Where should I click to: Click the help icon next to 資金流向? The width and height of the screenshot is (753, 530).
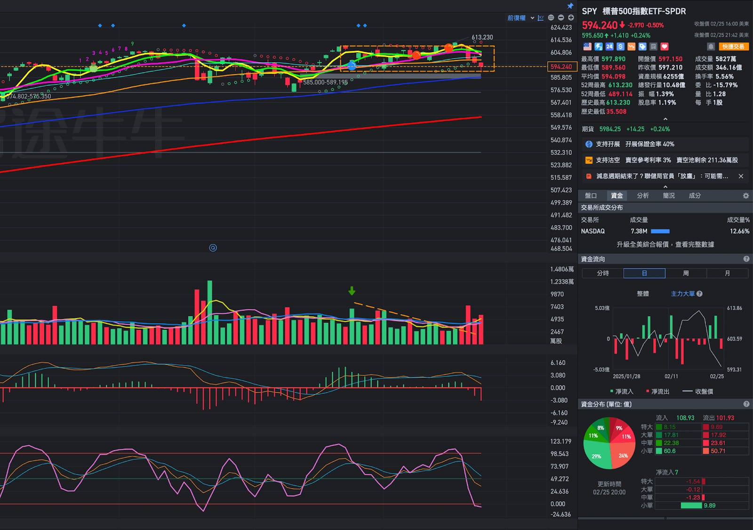(746, 259)
